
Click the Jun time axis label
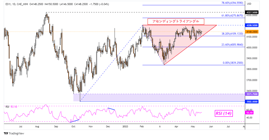211,127
